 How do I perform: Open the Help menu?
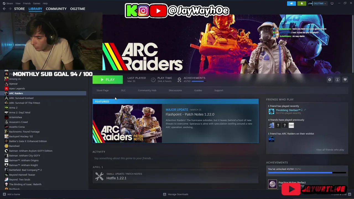click(x=45, y=3)
